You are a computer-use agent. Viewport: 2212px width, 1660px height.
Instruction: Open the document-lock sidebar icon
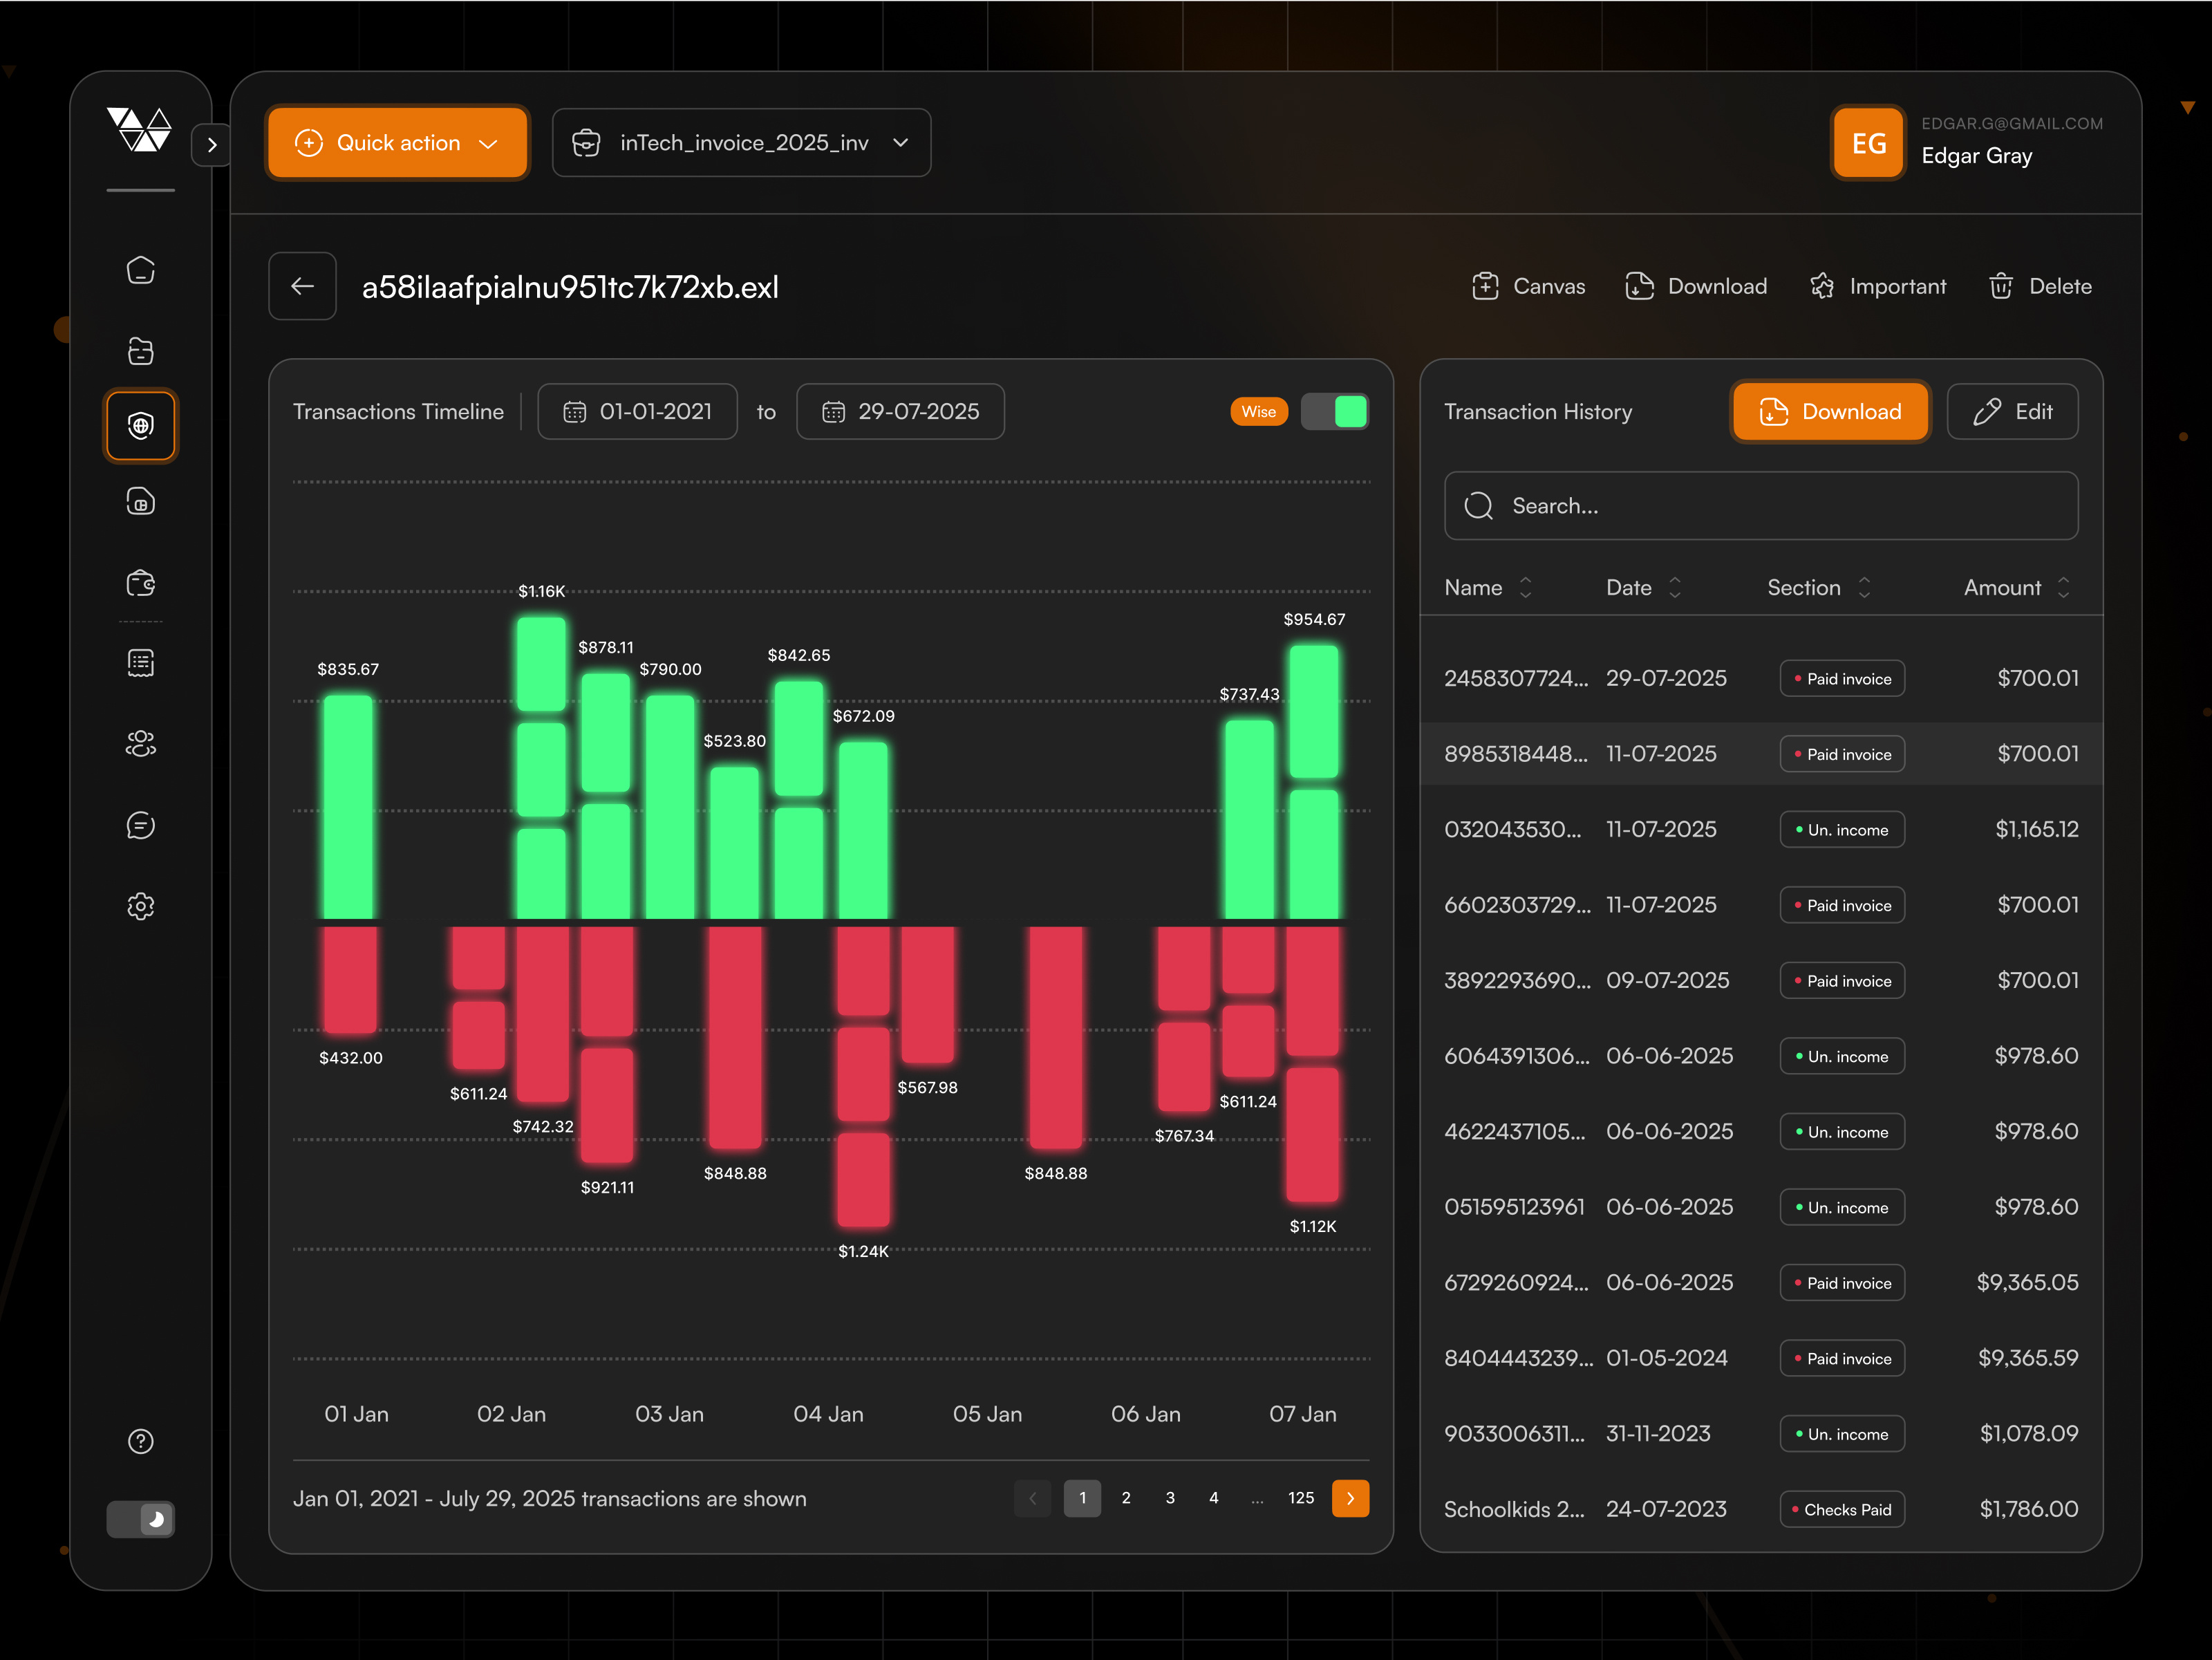click(141, 501)
